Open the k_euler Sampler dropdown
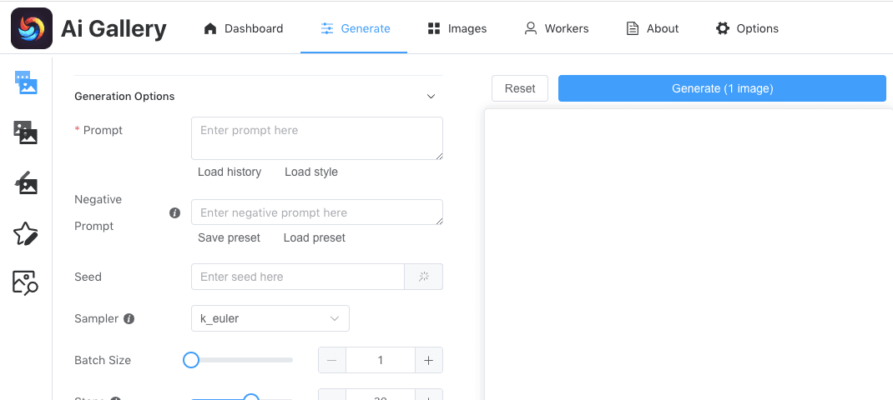 (270, 318)
